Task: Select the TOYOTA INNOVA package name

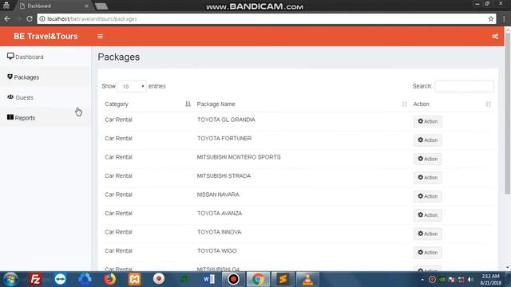Action: [x=220, y=232]
